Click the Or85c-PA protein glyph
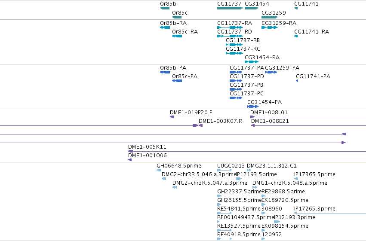Viewport: 366px width, 241px height. [177, 81]
